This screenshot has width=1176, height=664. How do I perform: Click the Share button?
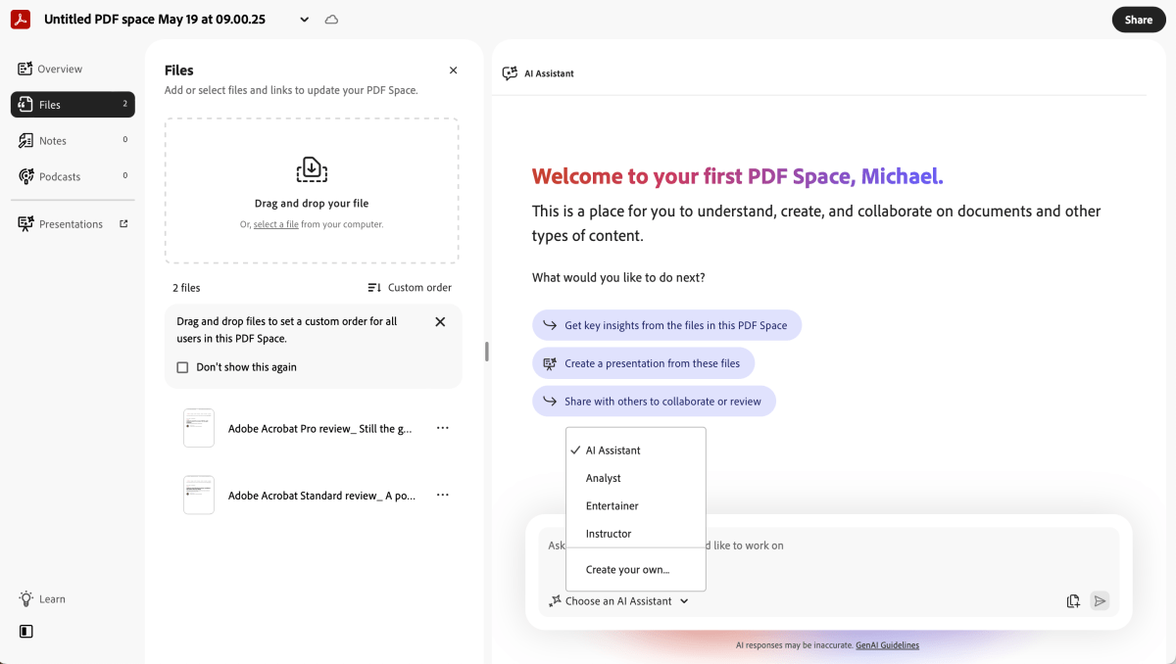pyautogui.click(x=1139, y=20)
